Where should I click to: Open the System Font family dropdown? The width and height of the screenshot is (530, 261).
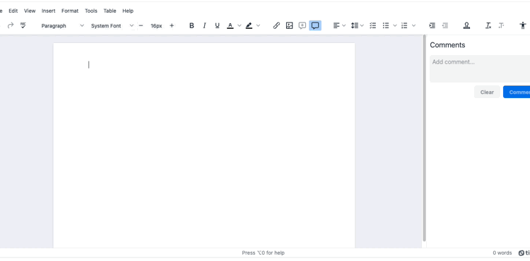(x=112, y=25)
